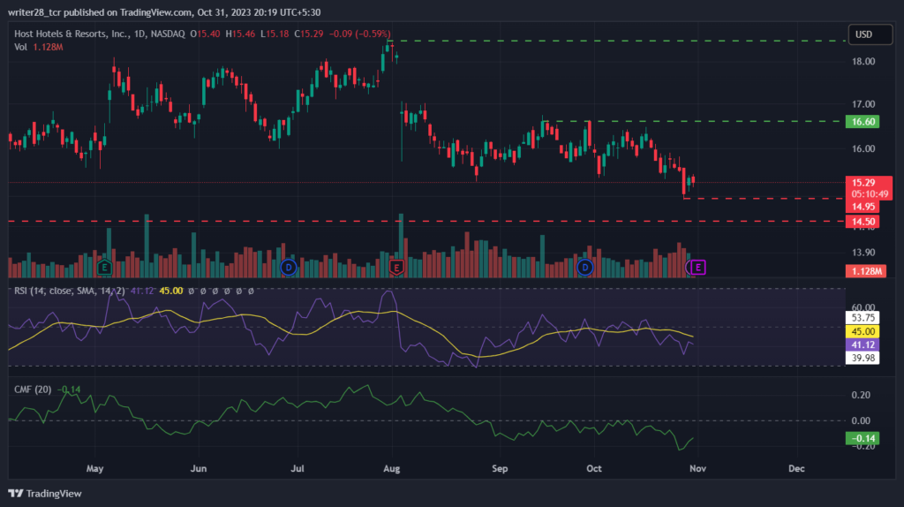This screenshot has height=507, width=904.
Task: Click the high value H15.46 in the header
Action: [x=240, y=34]
